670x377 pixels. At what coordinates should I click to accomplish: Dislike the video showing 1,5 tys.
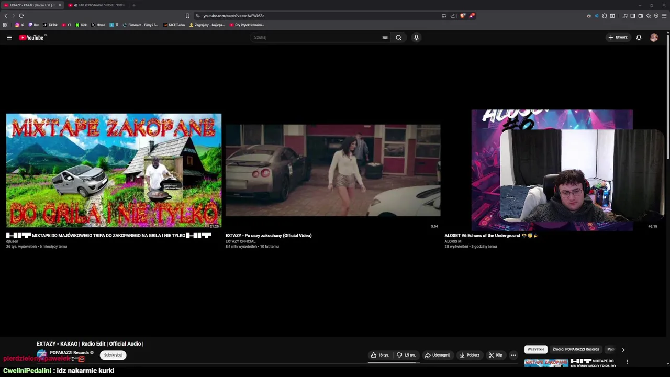tap(406, 355)
